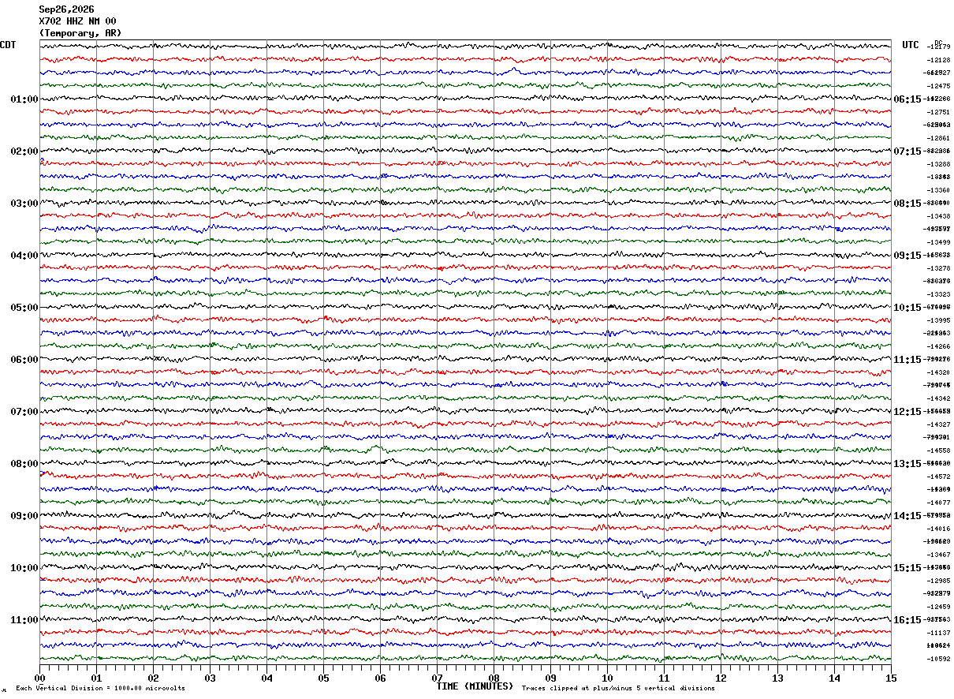Click the 16:15 UTC time label
The width and height of the screenshot is (954, 699).
click(907, 620)
